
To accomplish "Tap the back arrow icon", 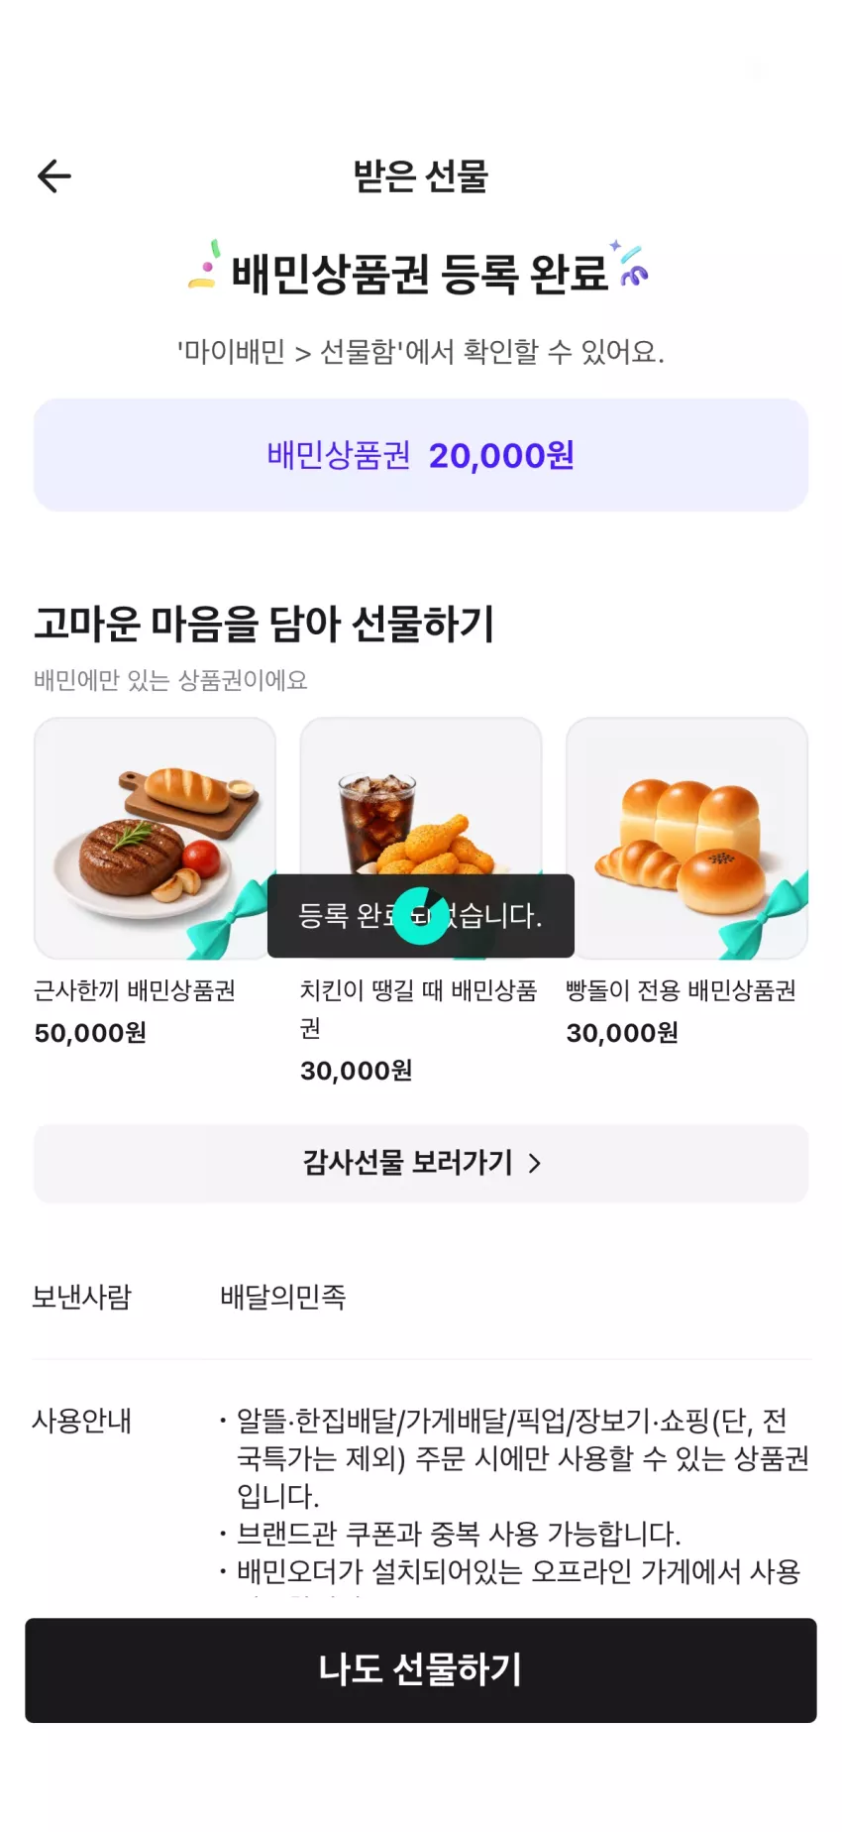I will [54, 176].
